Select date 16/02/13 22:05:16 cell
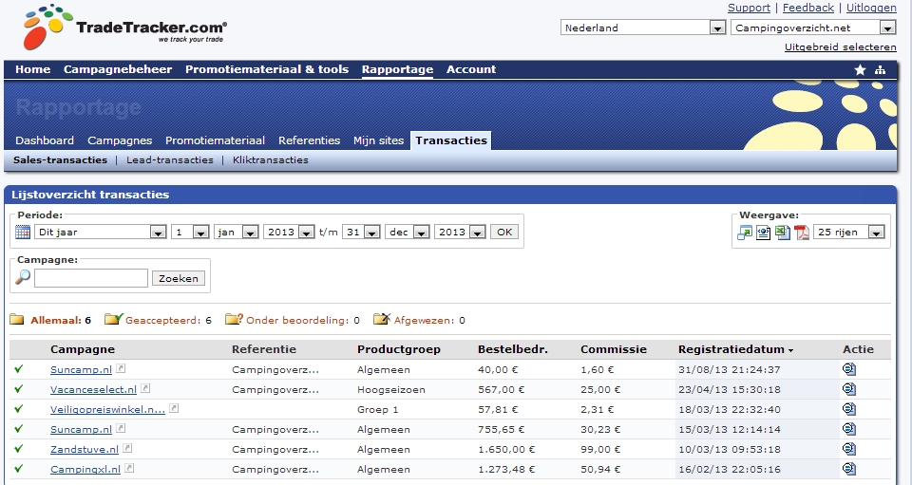Image resolution: width=912 pixels, height=485 pixels. 730,469
